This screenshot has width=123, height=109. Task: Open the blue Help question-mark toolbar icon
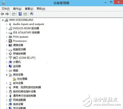pos(20,14)
